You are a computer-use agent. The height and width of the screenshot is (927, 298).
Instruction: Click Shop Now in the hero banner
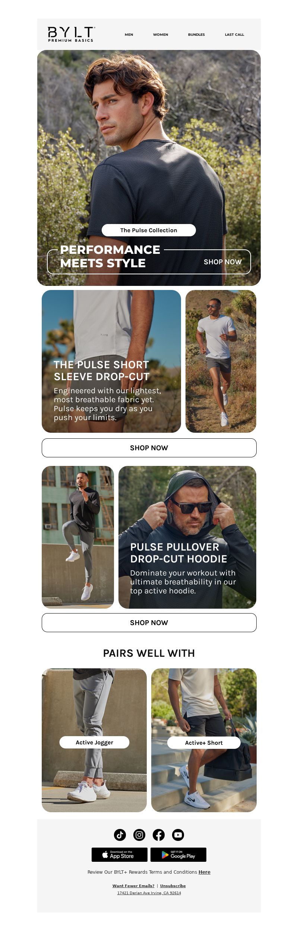tap(223, 262)
